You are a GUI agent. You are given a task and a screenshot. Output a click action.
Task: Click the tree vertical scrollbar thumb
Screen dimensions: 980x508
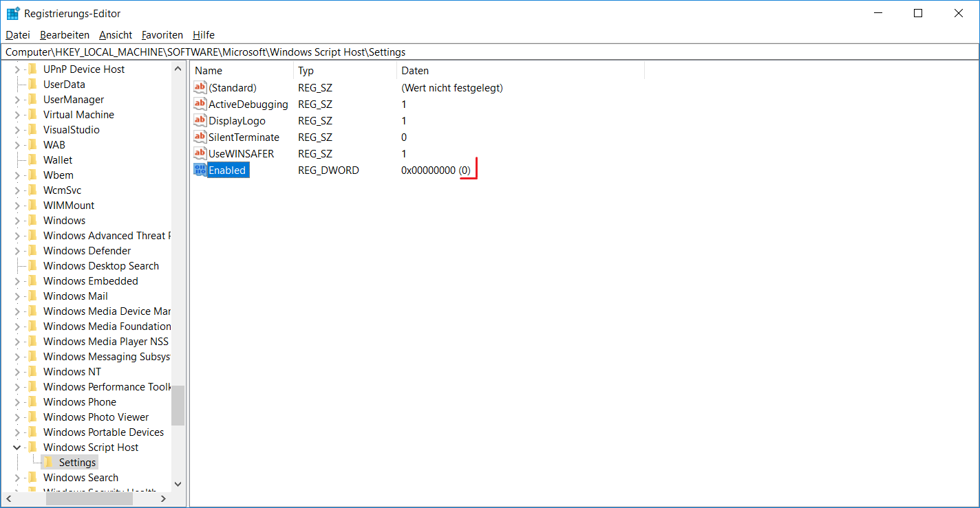pos(178,405)
